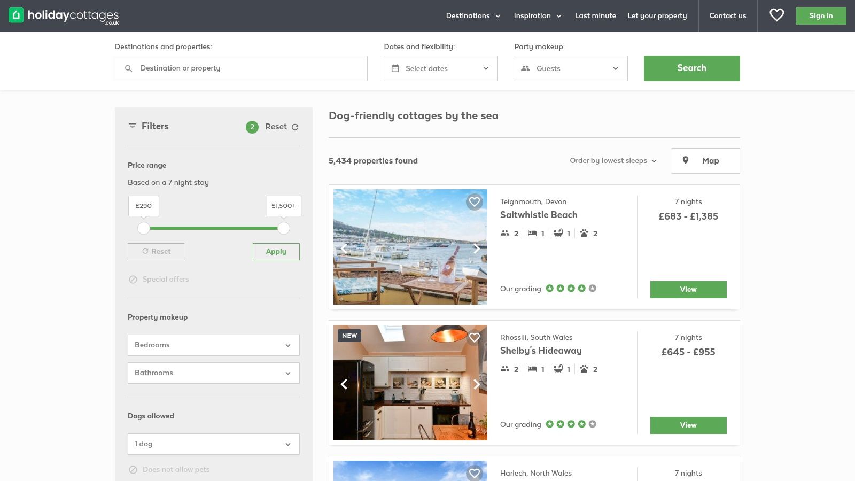Click the holidaycottages home logo
This screenshot has width=855, height=481.
point(64,16)
